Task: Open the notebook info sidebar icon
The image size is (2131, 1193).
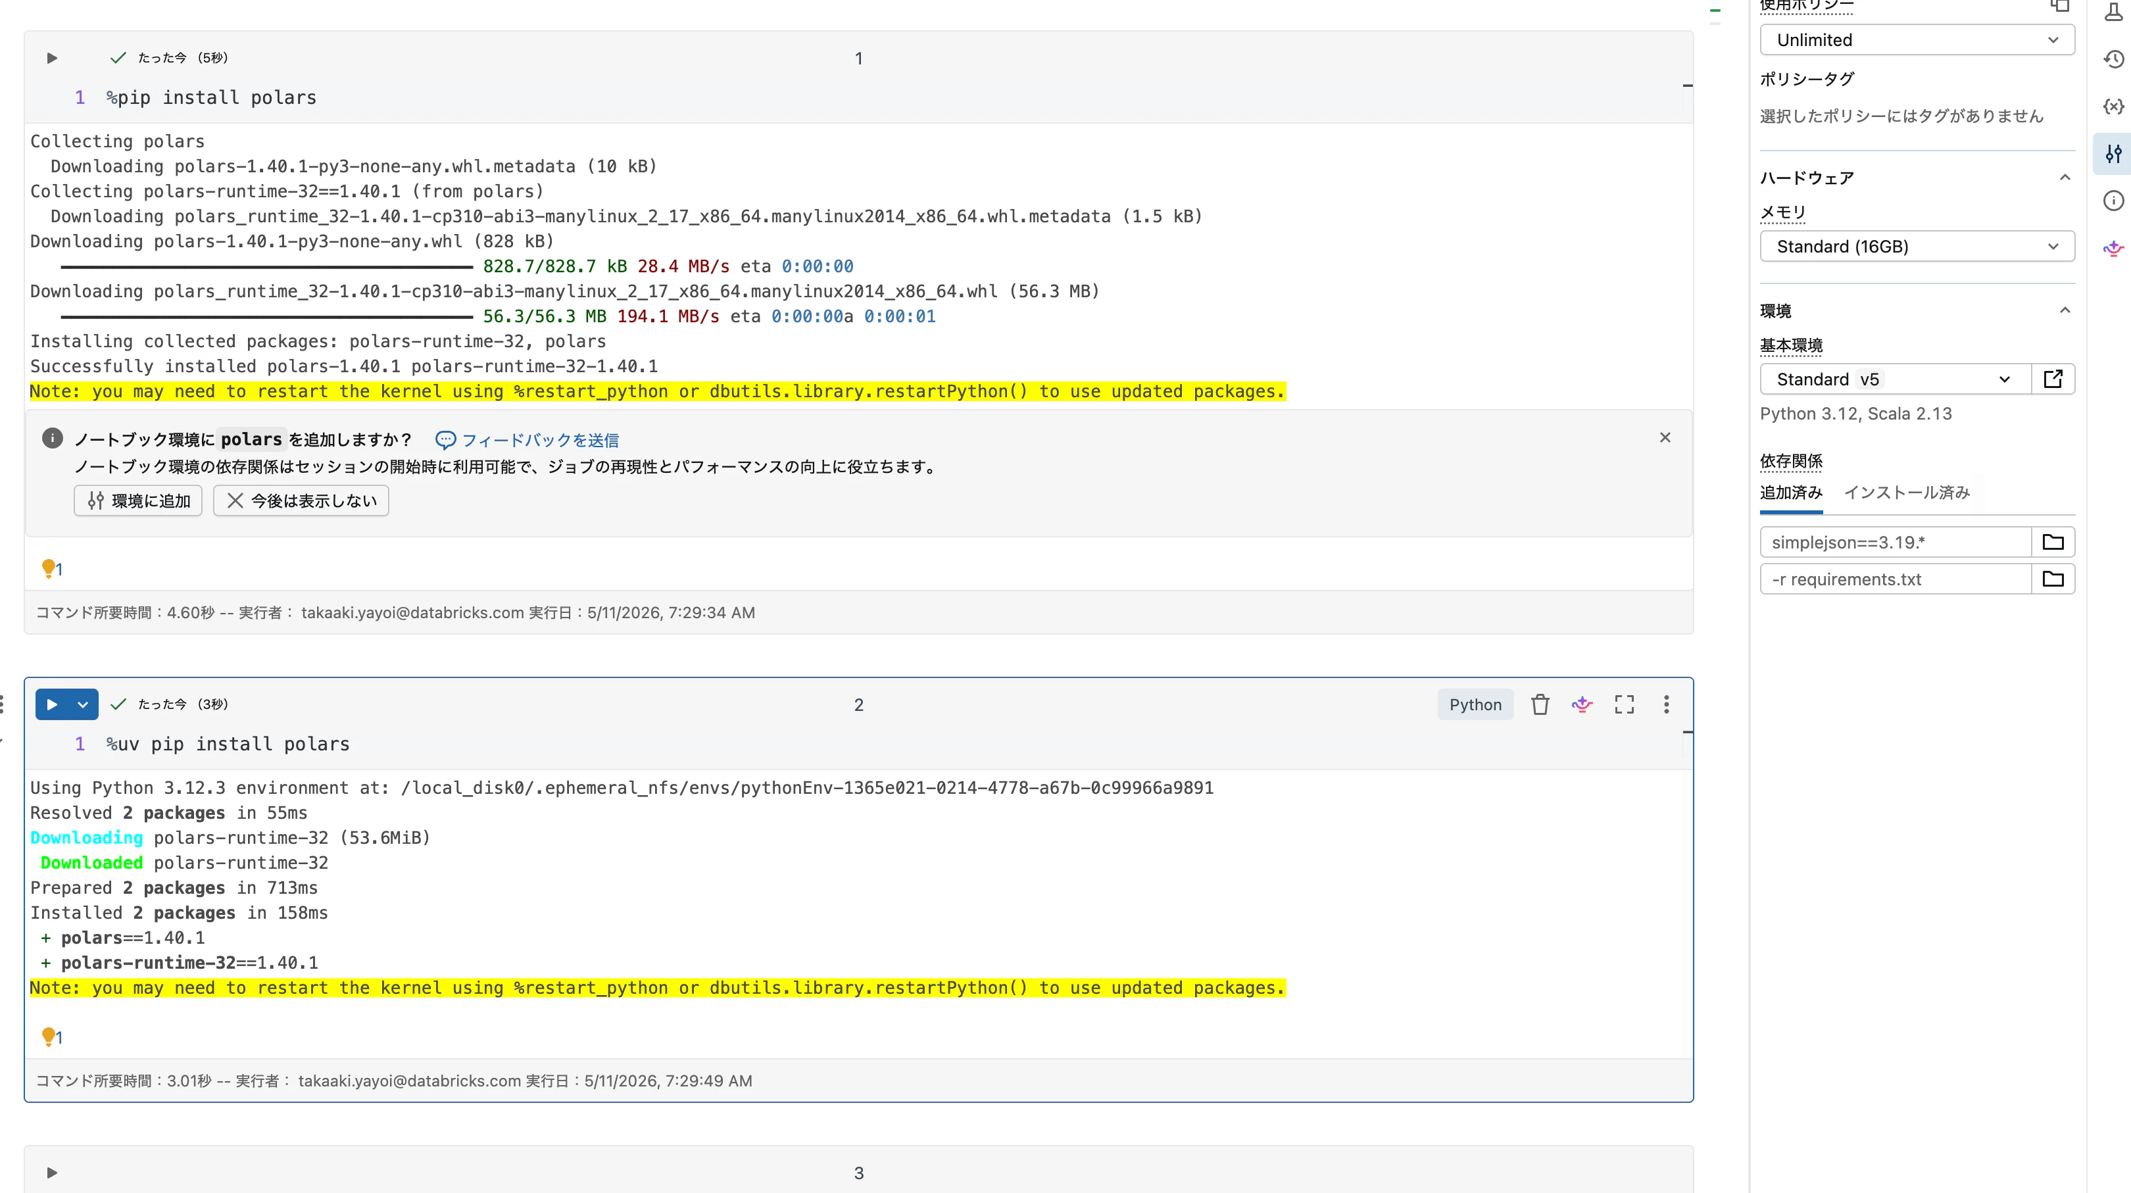Action: [x=2114, y=201]
